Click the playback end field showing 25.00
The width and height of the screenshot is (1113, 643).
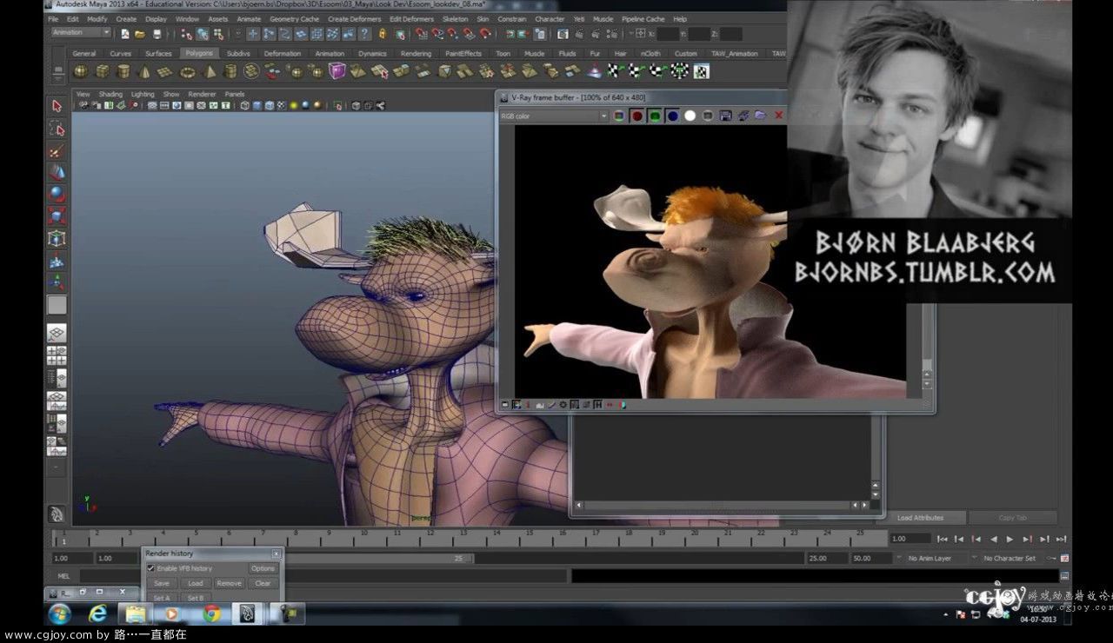pos(826,558)
